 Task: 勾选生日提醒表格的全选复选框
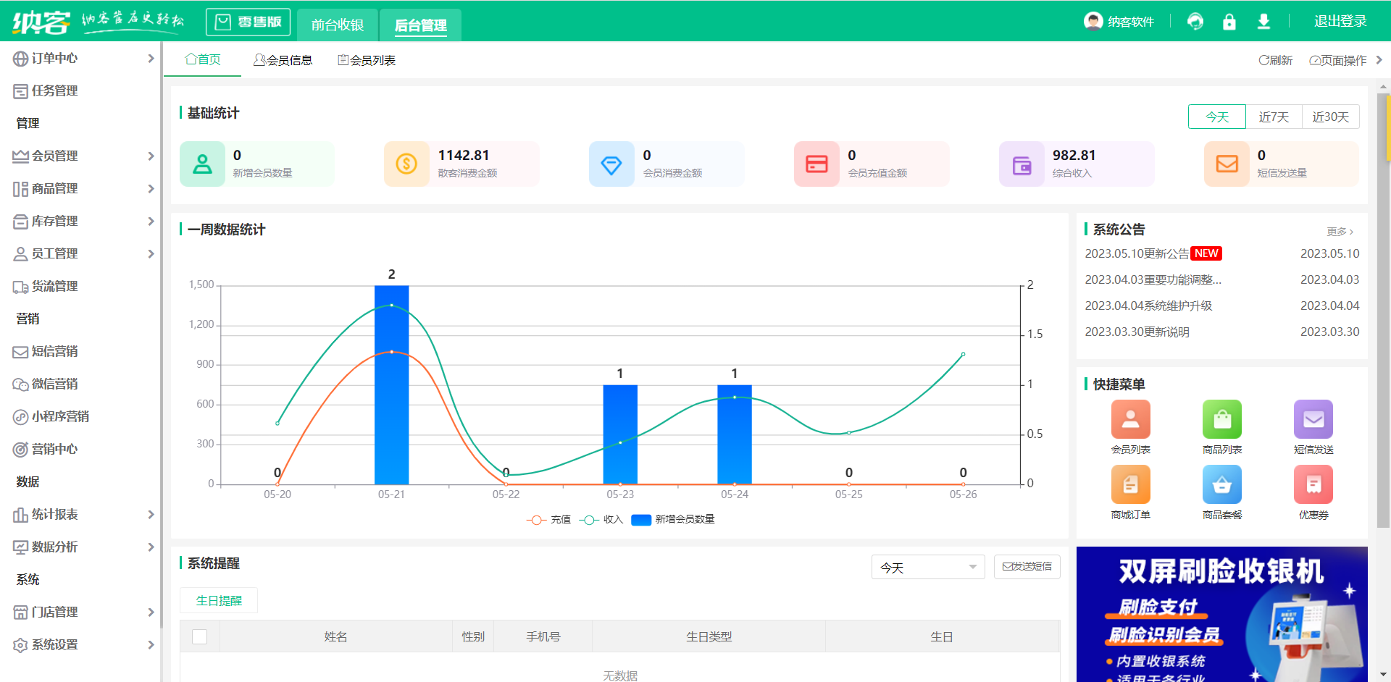[199, 636]
